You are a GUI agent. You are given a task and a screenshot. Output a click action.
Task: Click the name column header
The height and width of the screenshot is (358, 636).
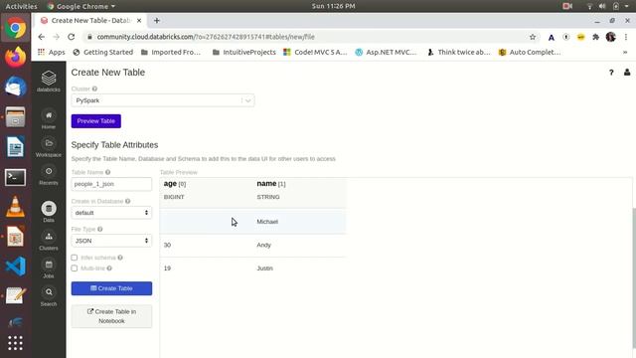click(271, 184)
